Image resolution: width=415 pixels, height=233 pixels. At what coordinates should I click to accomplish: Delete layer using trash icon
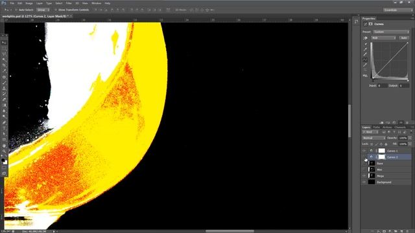pos(407,231)
